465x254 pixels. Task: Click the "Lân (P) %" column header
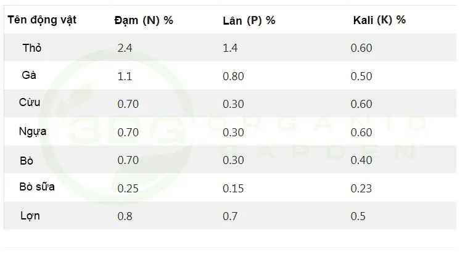(249, 20)
